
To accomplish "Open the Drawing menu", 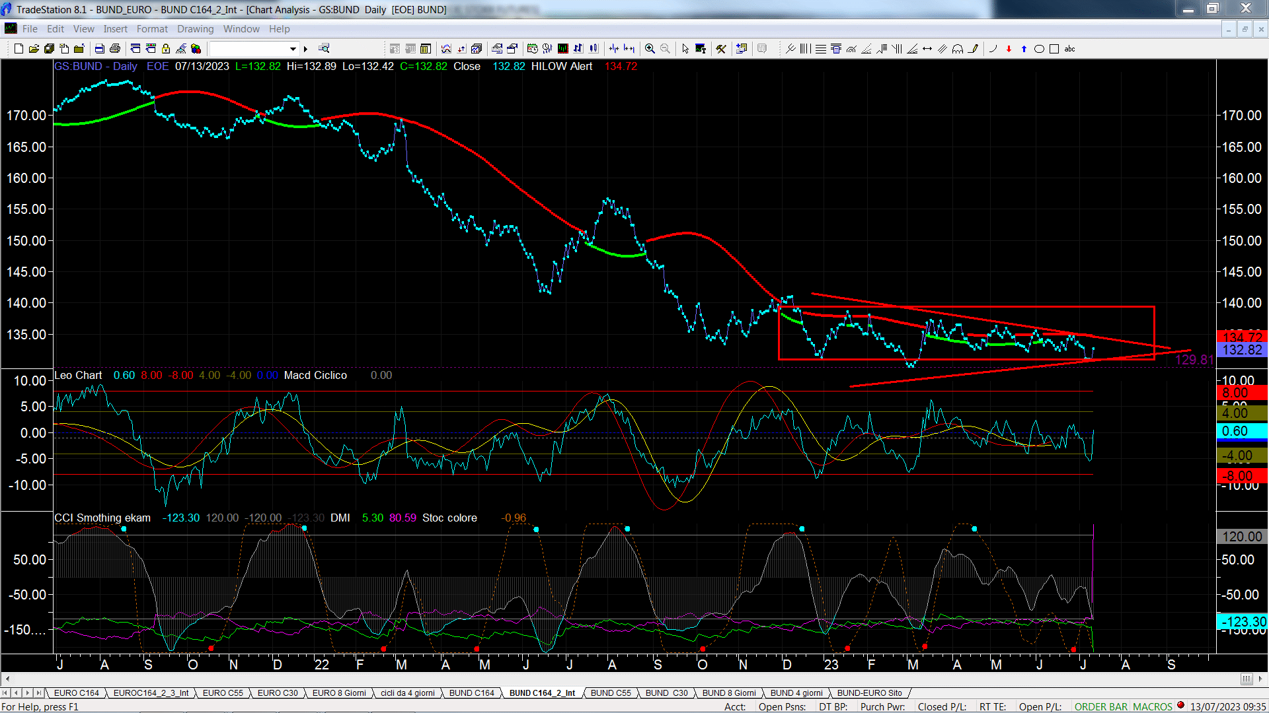I will [x=195, y=29].
